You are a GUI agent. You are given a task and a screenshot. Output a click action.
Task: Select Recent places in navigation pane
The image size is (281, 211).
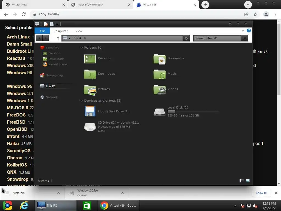coord(55,64)
